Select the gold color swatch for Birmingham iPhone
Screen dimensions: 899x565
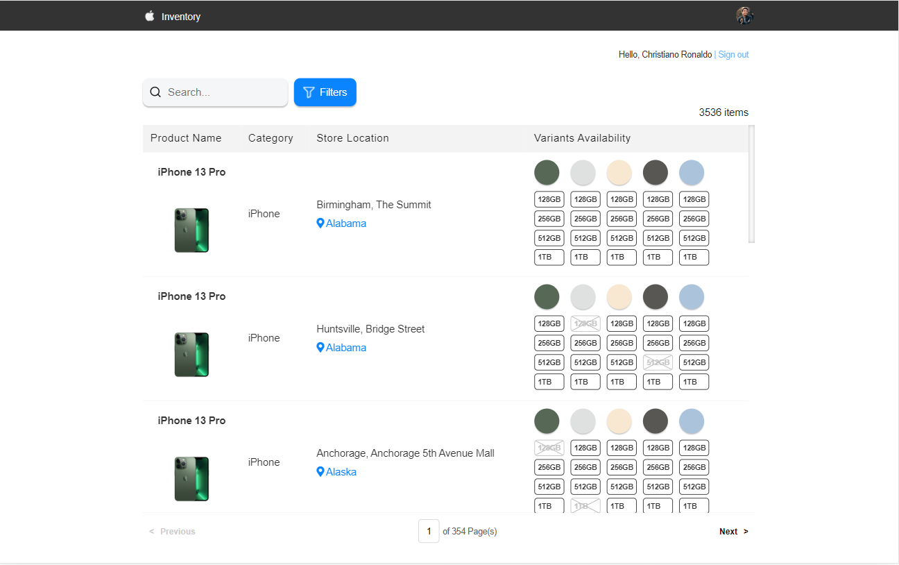tap(619, 173)
